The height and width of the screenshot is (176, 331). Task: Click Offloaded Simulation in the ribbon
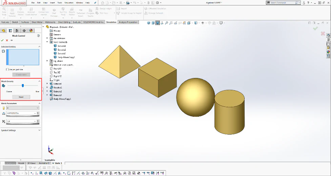(x=156, y=9)
